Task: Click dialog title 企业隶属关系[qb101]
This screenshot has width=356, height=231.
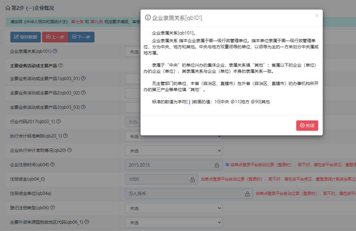Action: coord(177,18)
